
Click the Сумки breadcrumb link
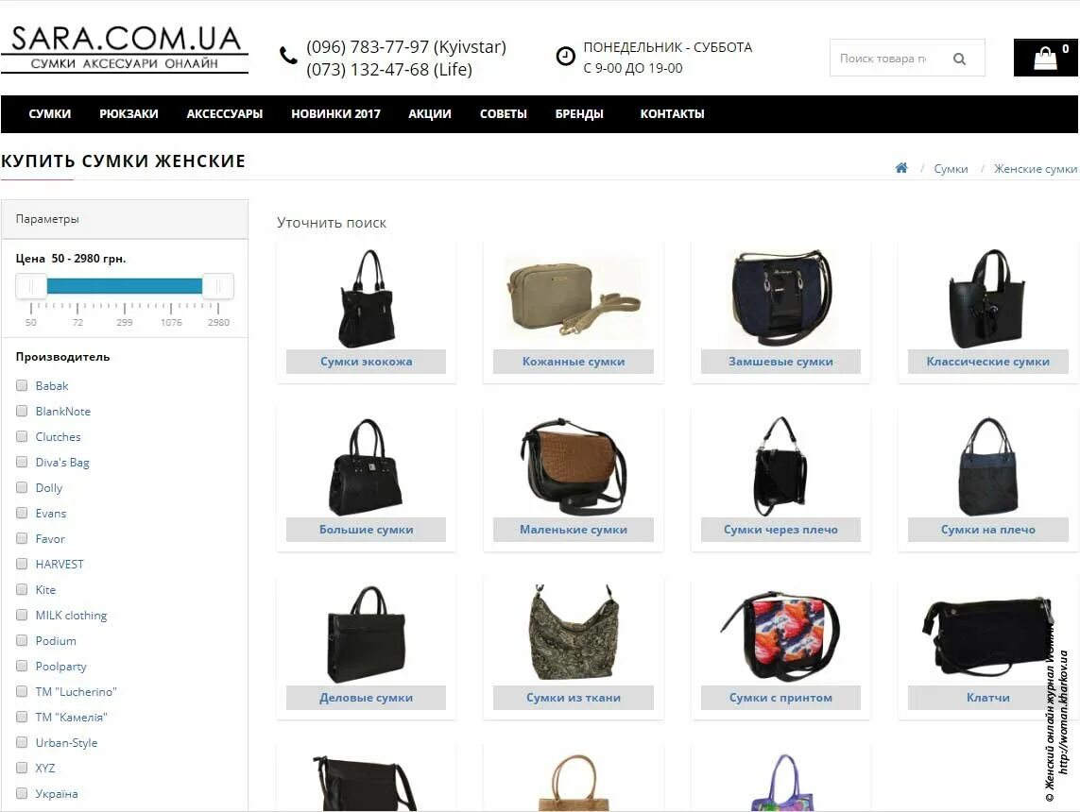click(951, 169)
